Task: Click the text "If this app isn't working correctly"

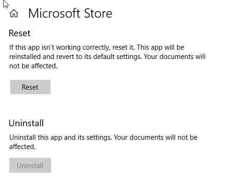Action: [60, 47]
